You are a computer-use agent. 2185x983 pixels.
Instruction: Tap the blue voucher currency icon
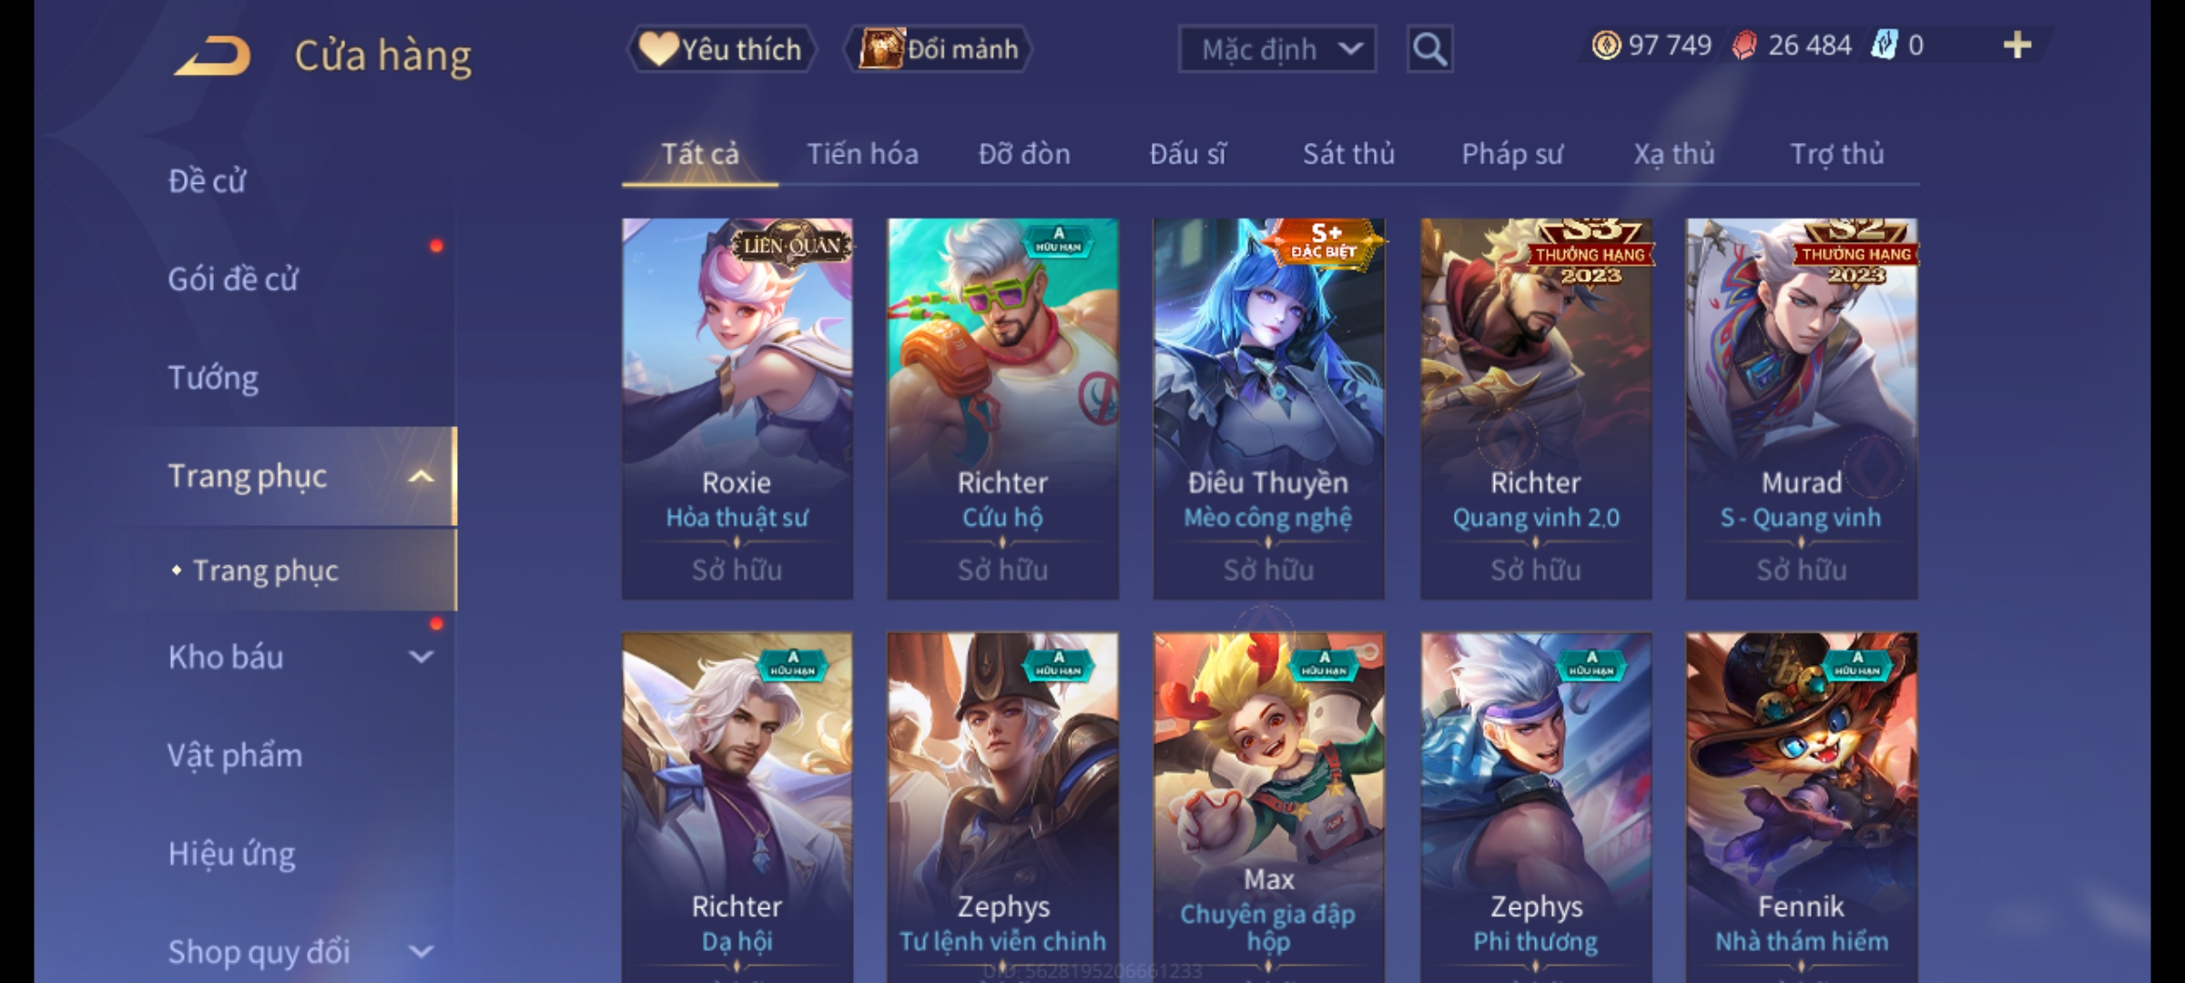[1883, 46]
